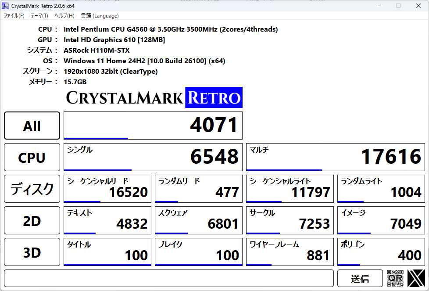
Task: Click the QR code icon
Action: click(395, 278)
